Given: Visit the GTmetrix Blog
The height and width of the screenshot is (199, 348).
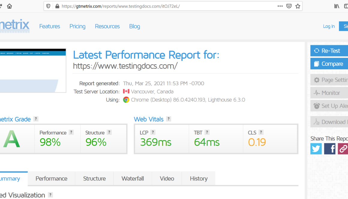Looking at the screenshot, I should point(134,26).
